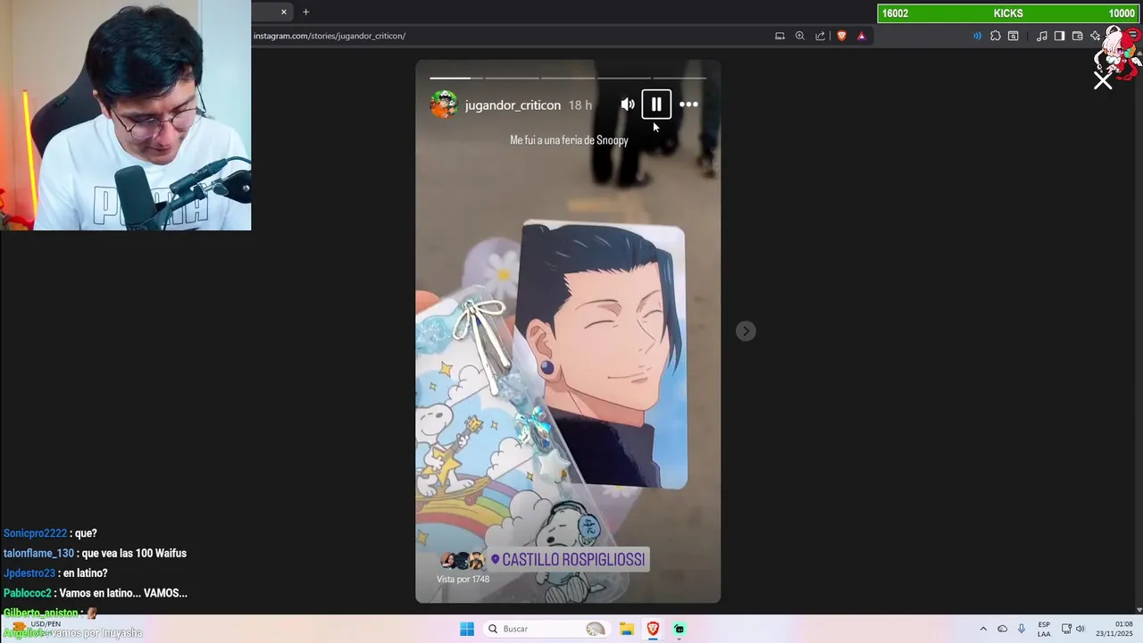Open Brave Shields lion icon
1143x643 pixels.
[x=841, y=36]
